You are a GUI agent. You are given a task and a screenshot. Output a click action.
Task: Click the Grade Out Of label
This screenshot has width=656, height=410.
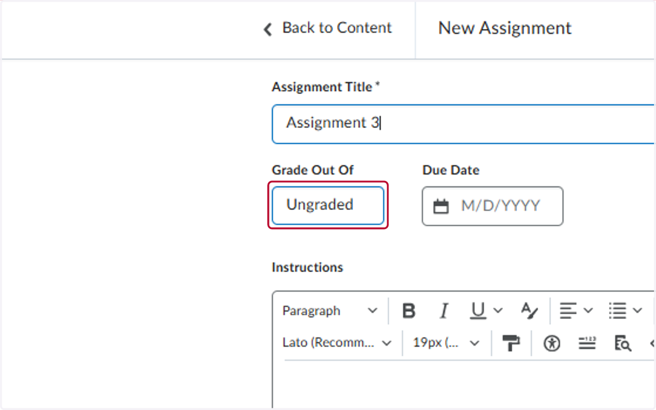click(313, 170)
